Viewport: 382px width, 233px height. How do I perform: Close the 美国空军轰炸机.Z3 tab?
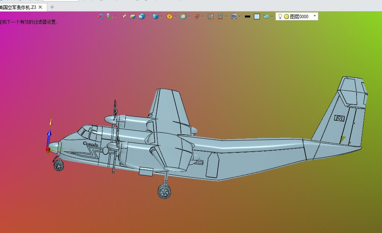41,7
